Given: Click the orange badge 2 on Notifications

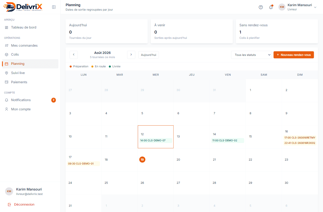Looking at the screenshot, I should pos(54,100).
